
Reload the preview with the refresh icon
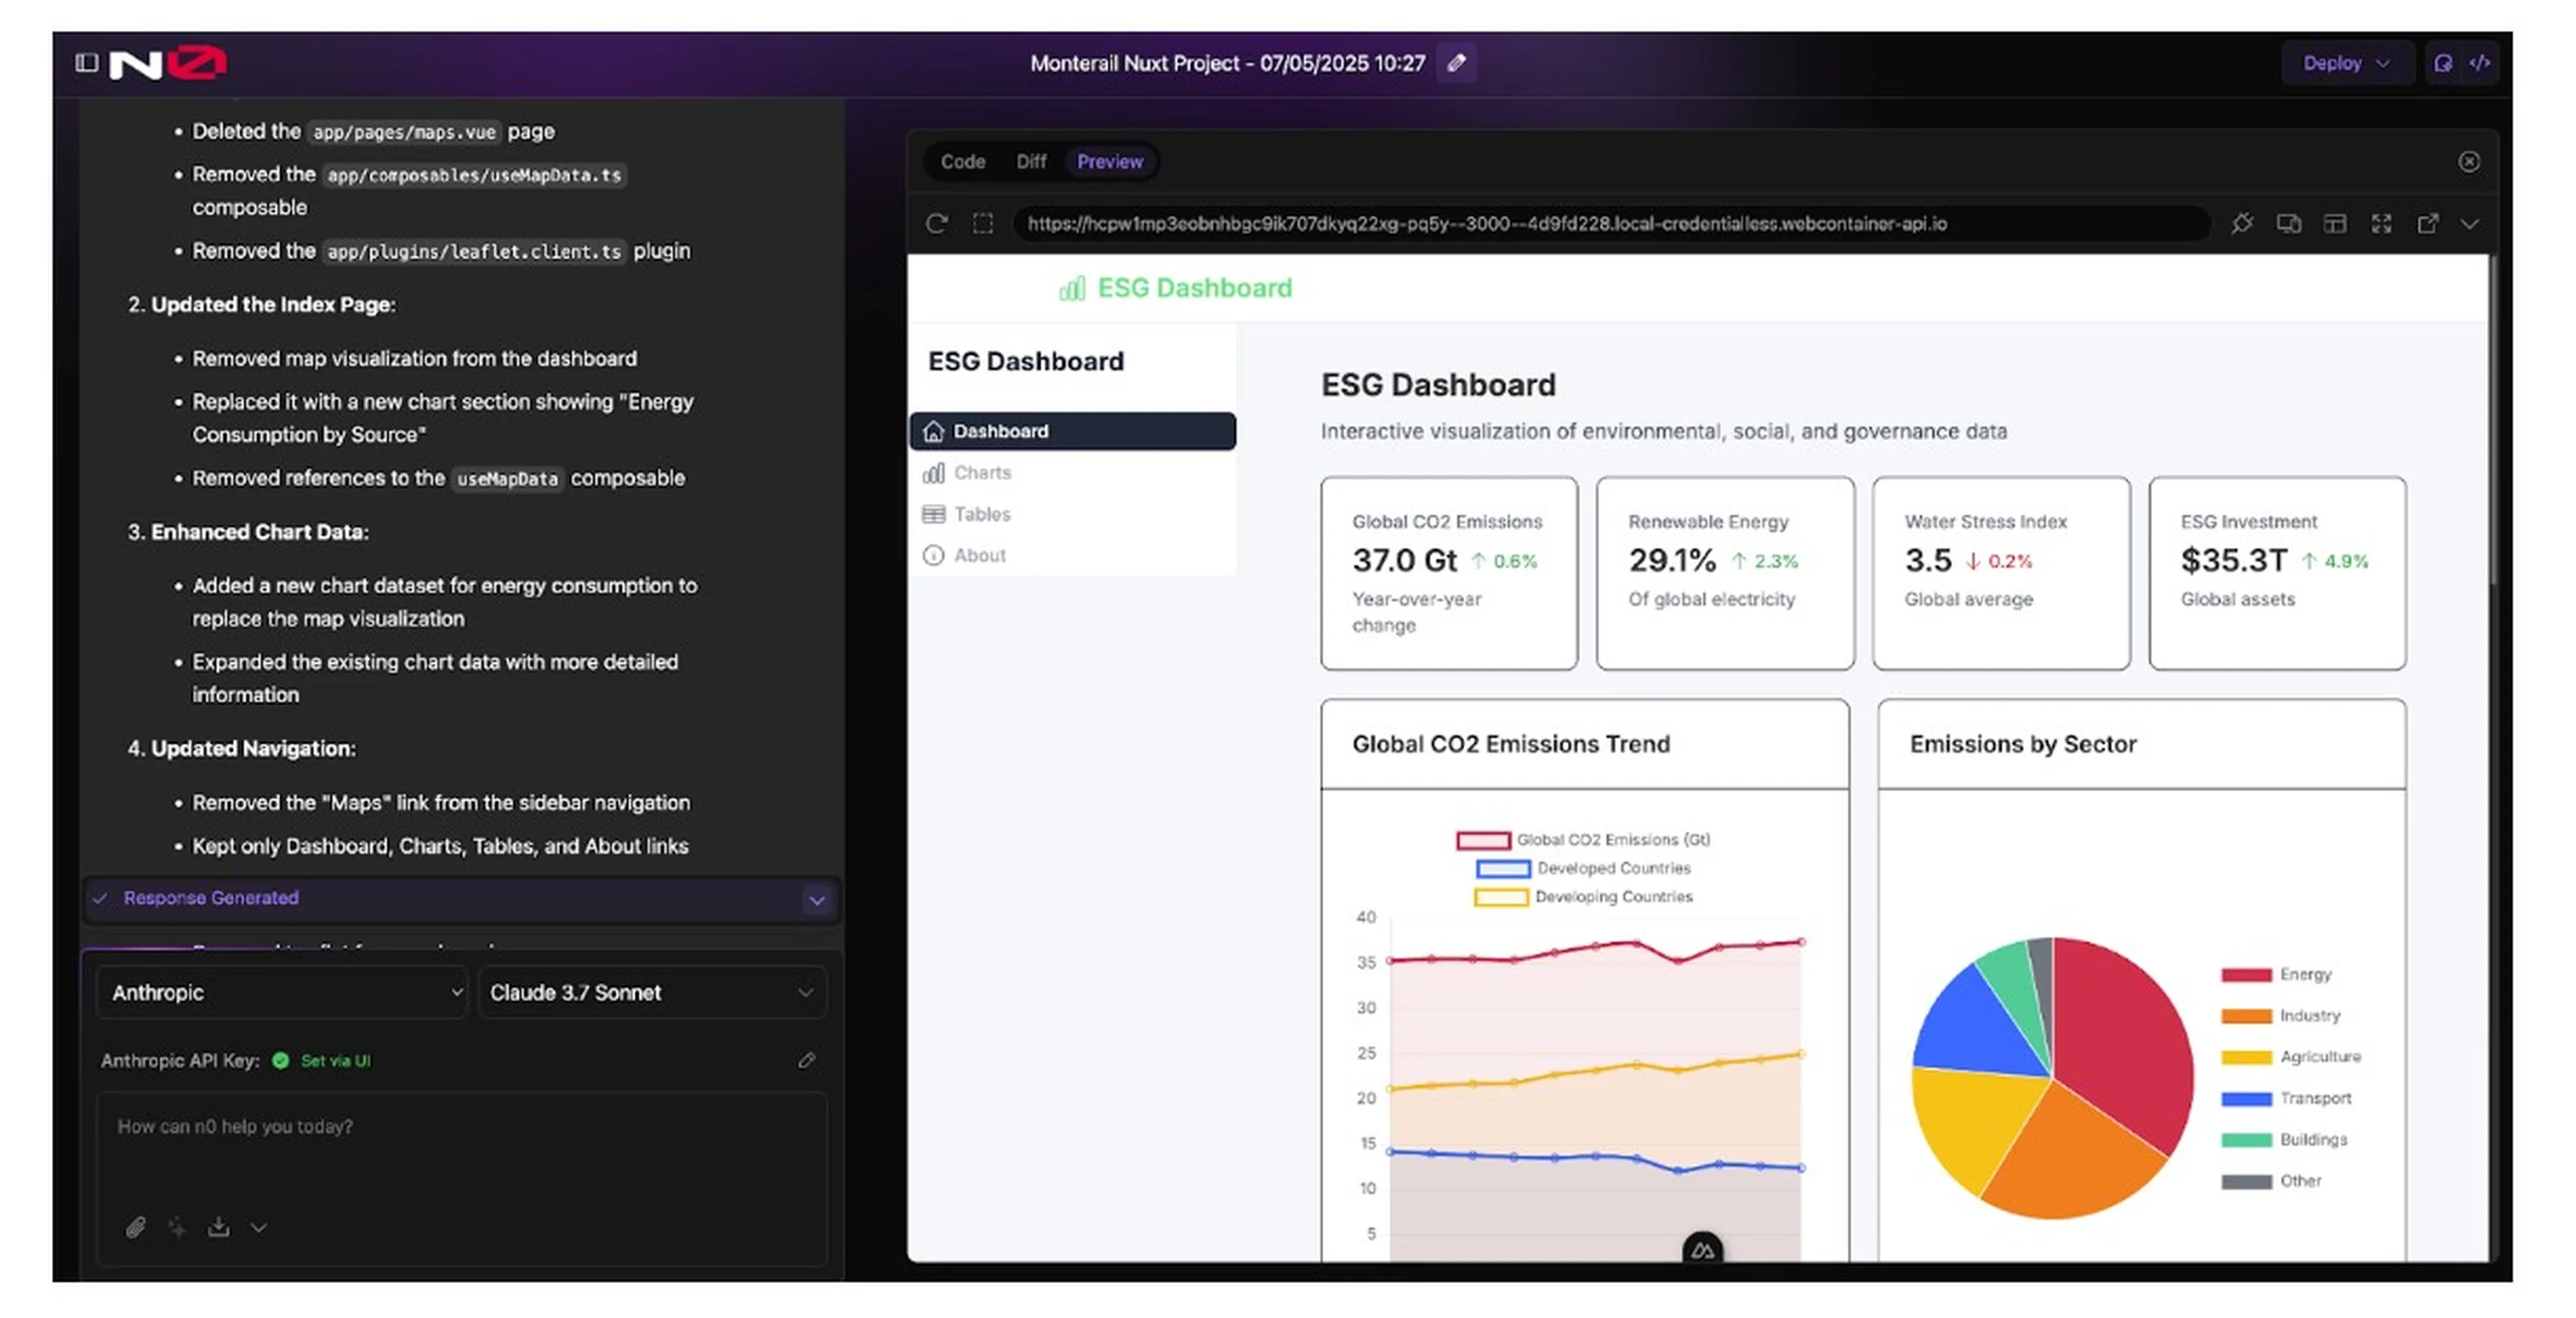[x=936, y=223]
